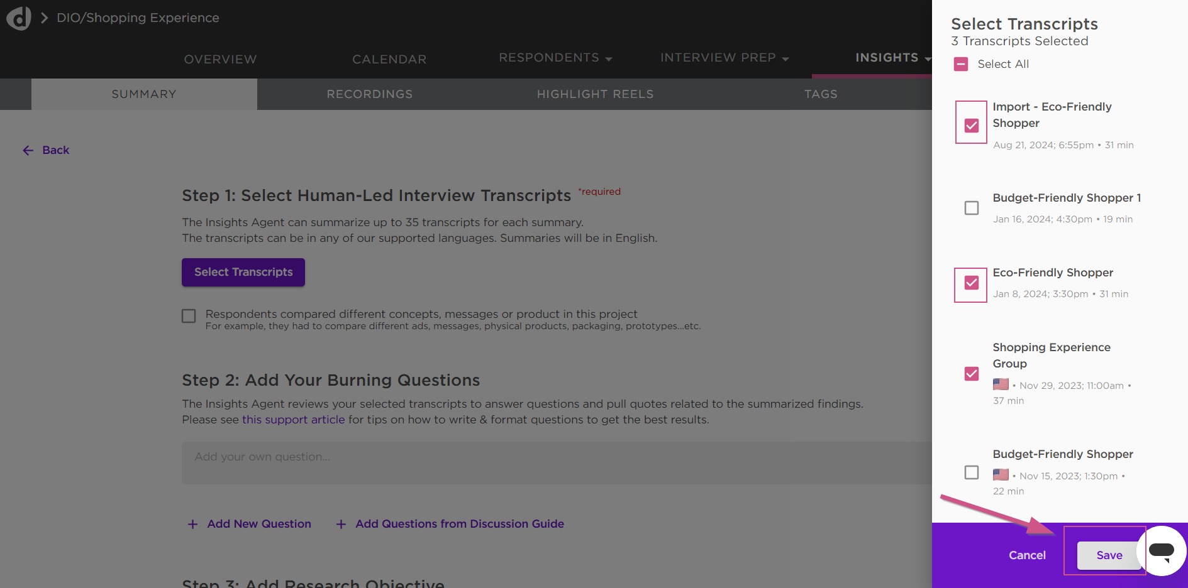
Task: Click the US flag under Budget-Friendly Shopper
Action: 1001,474
